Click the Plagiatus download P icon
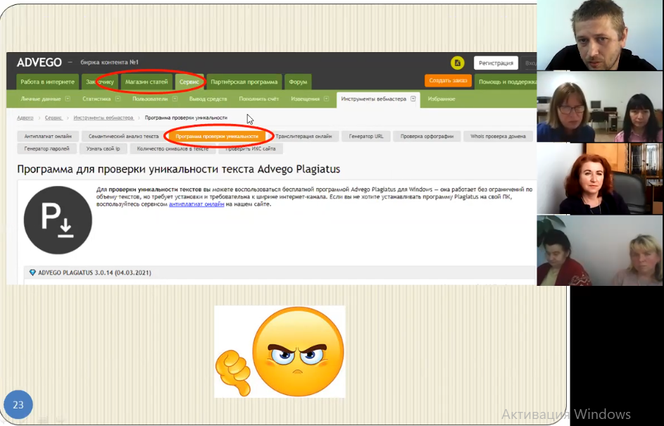Screen dimensions: 664x426 pyautogui.click(x=58, y=220)
